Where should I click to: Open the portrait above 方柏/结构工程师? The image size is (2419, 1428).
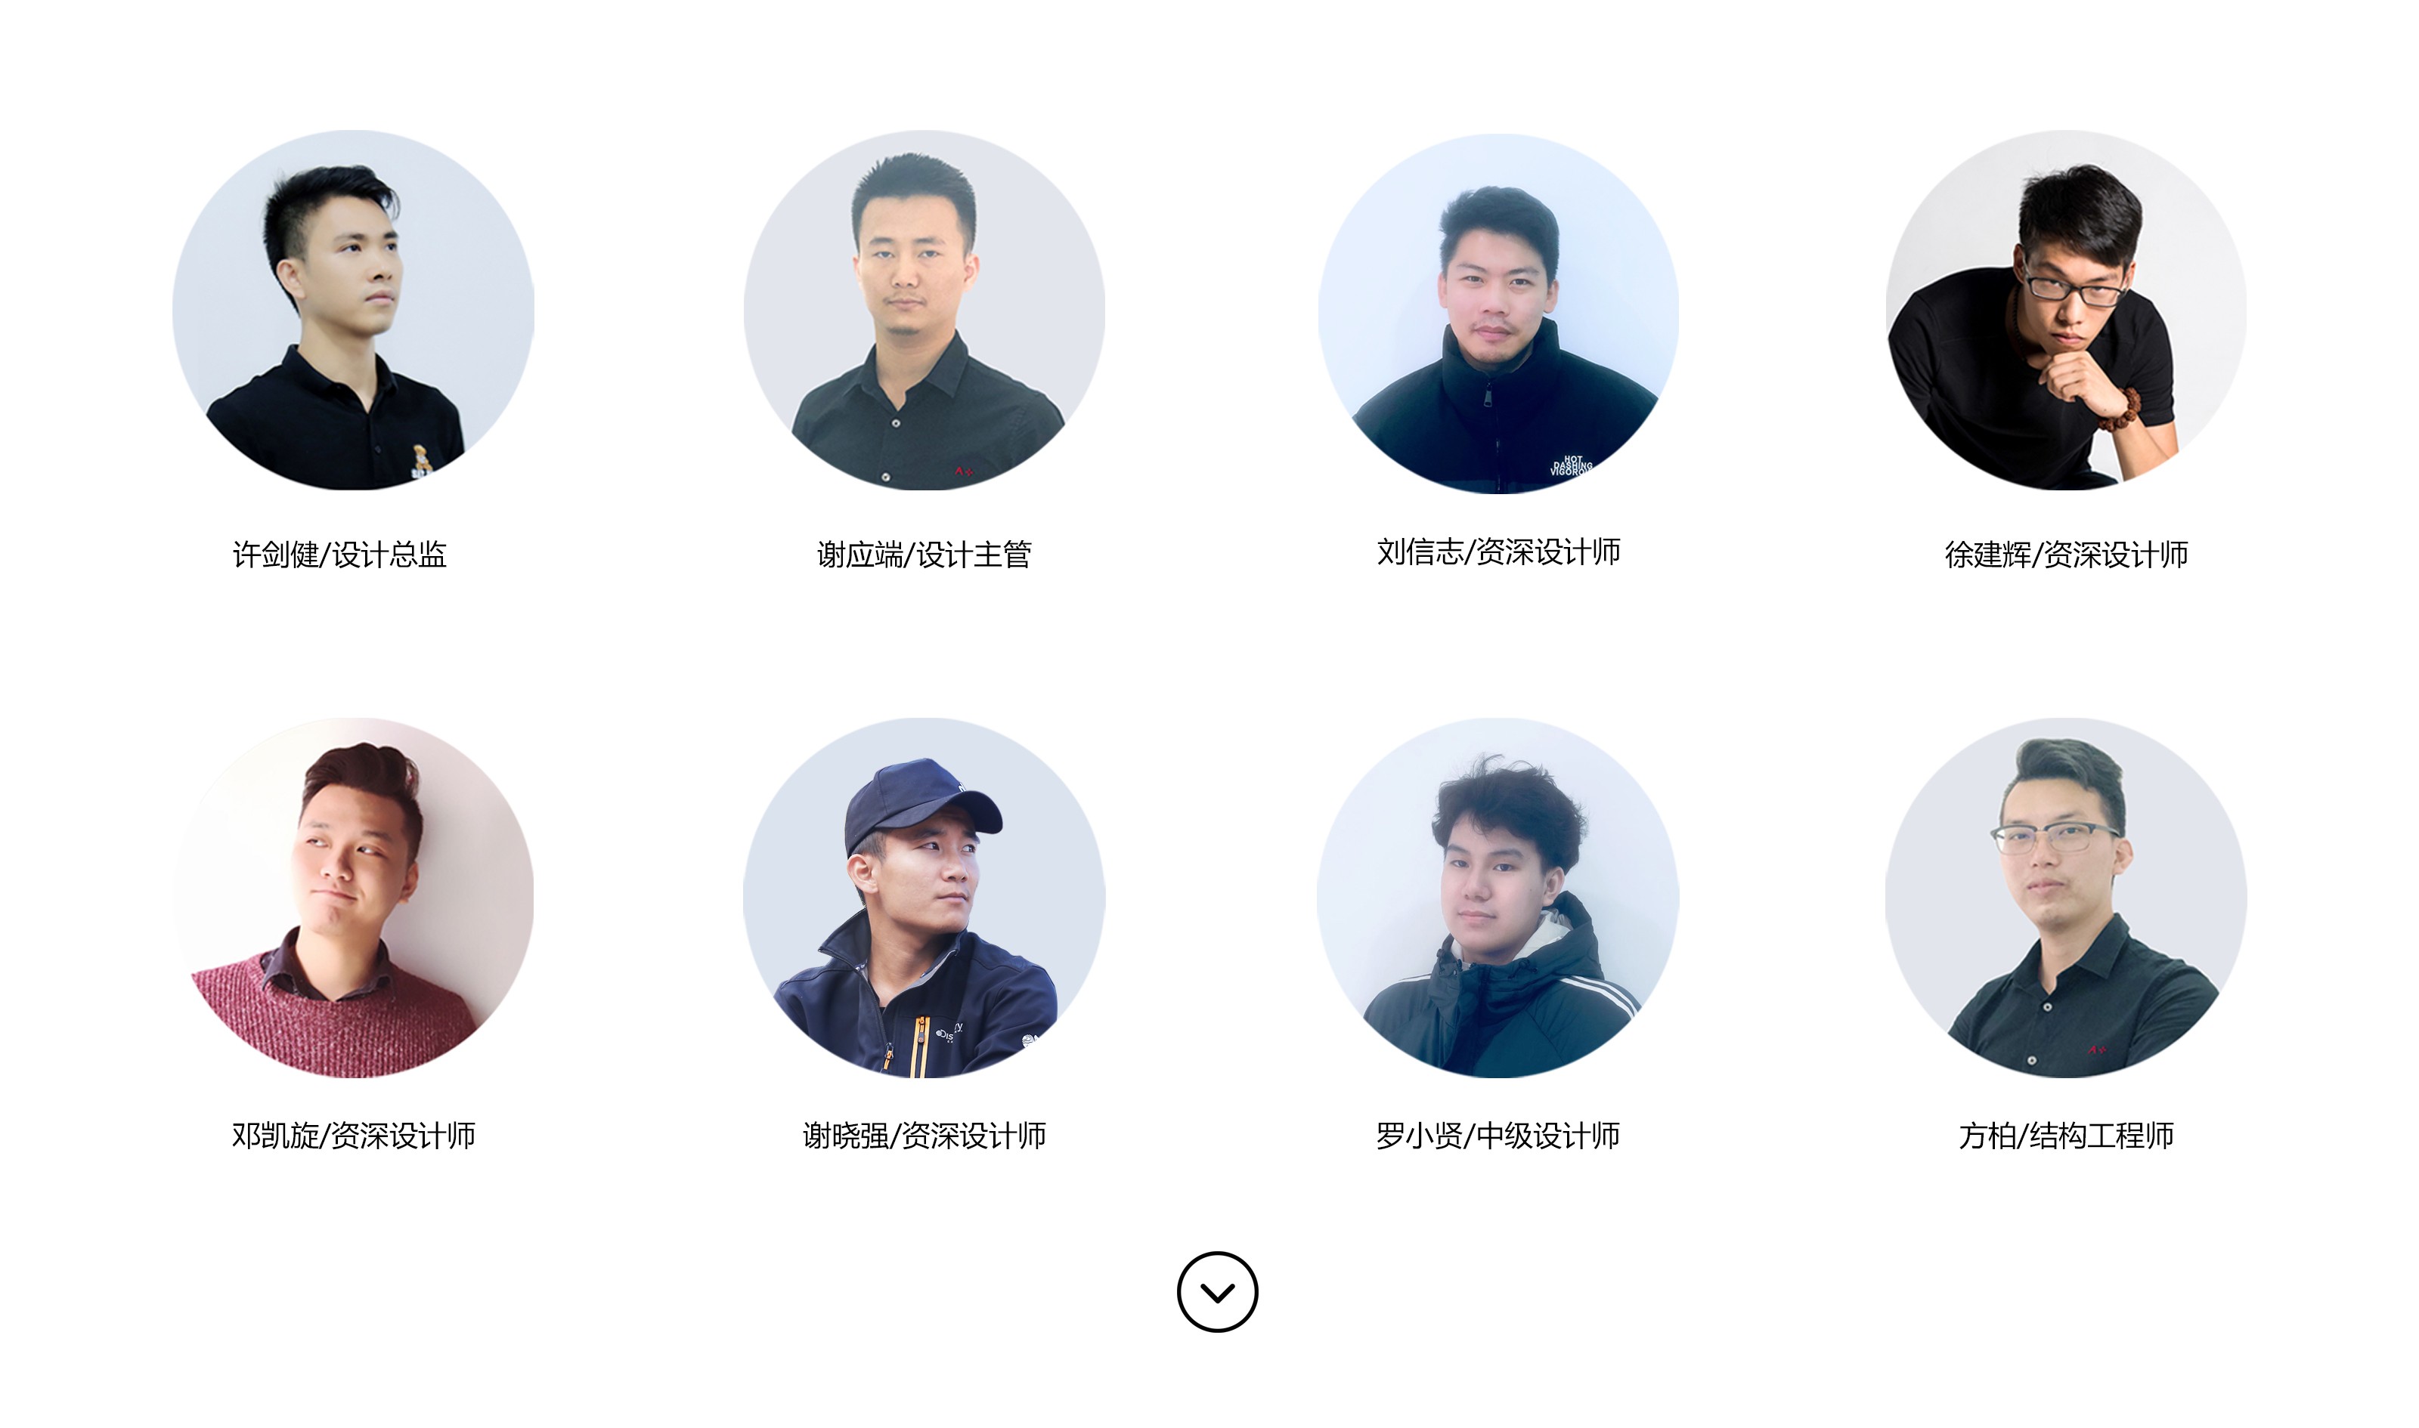pyautogui.click(x=2066, y=897)
